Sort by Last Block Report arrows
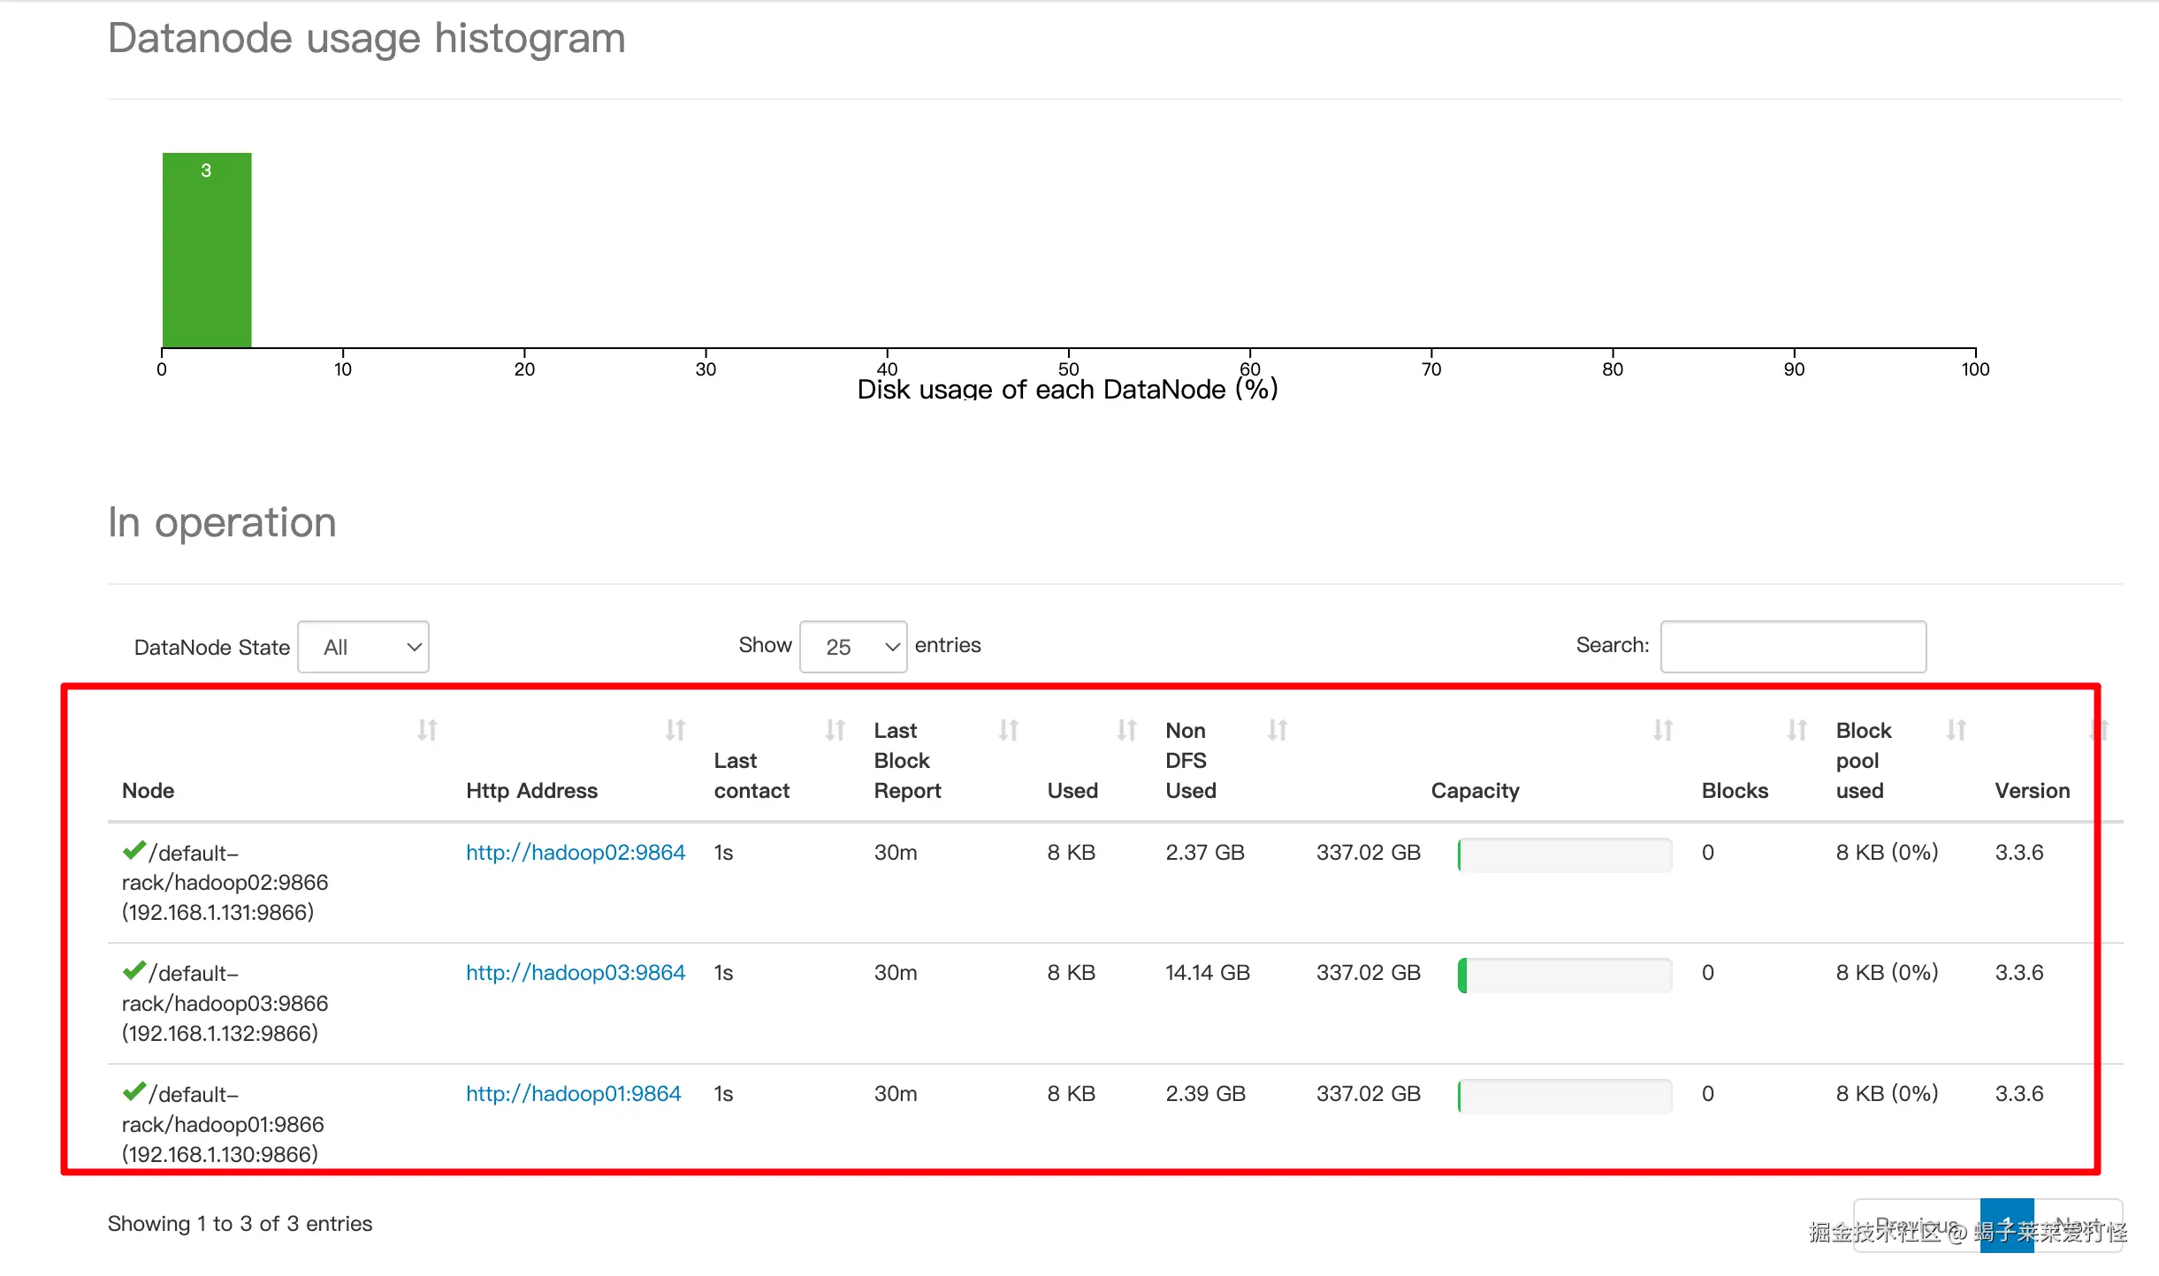The height and width of the screenshot is (1276, 2159). click(x=1009, y=730)
